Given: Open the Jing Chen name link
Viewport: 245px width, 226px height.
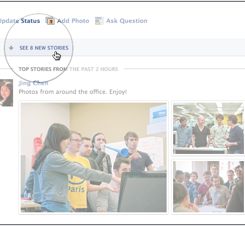Looking at the screenshot, I should [x=33, y=83].
